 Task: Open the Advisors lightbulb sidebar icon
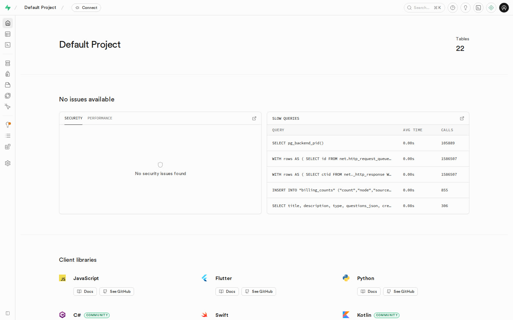8,125
